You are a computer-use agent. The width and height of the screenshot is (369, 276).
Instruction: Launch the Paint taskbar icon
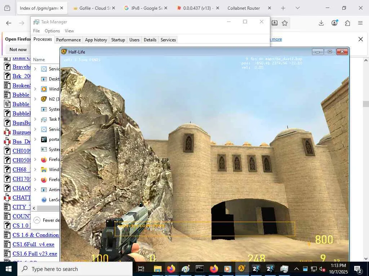186,269
